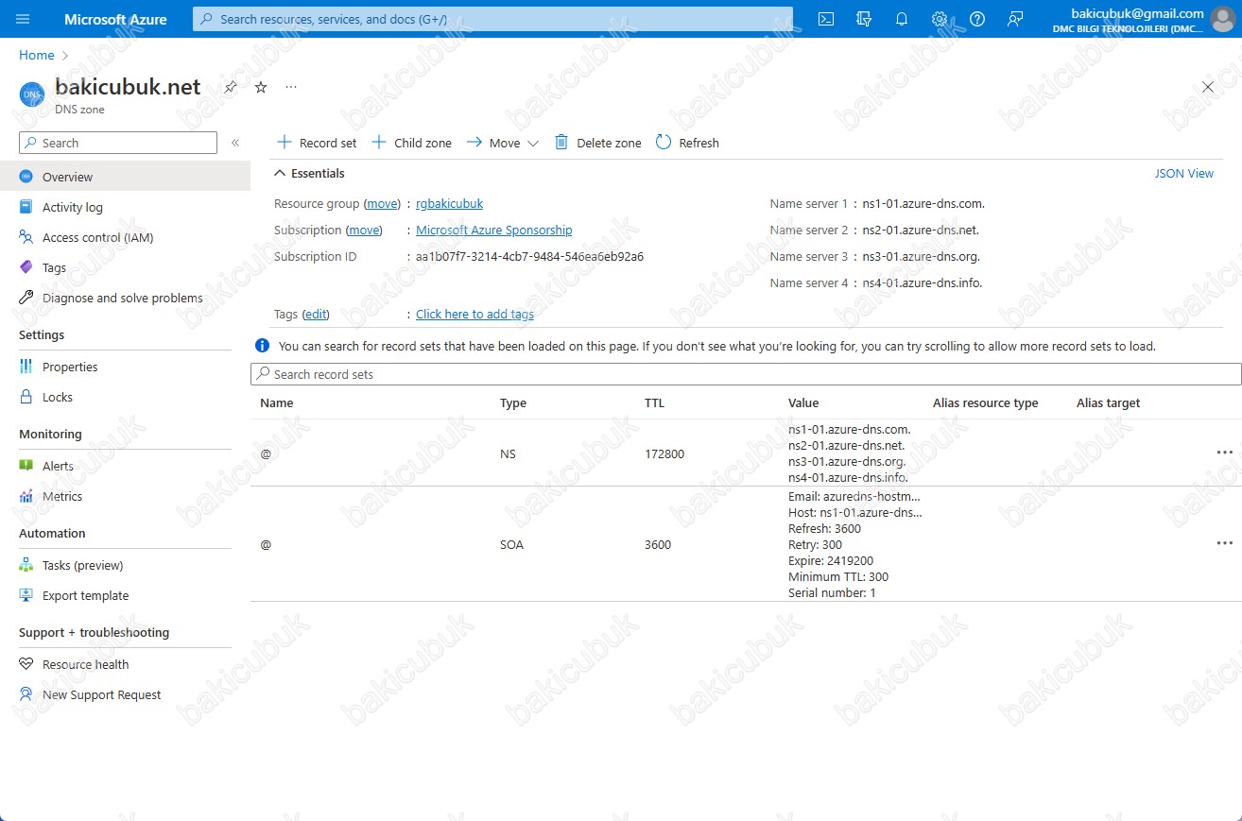Click the SOA row's TTL value 3600

pos(658,544)
